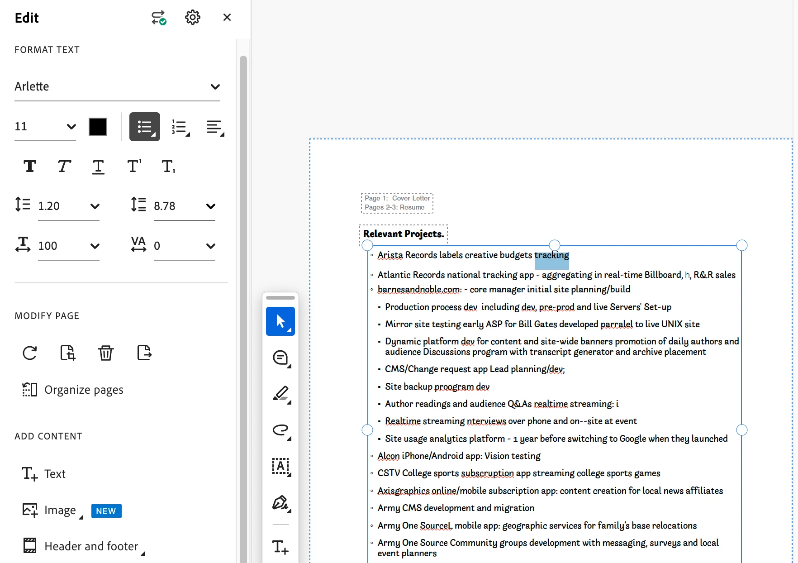Click the Organize pages icon
This screenshot has width=798, height=563.
30,390
